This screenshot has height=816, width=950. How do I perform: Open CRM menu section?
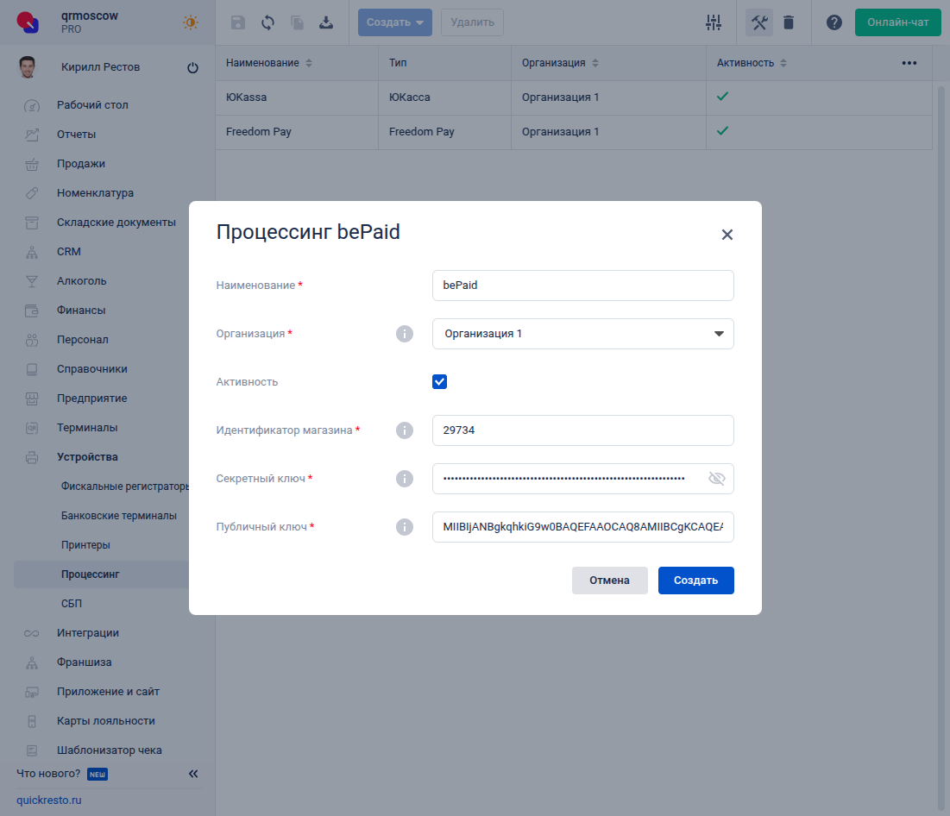coord(68,251)
